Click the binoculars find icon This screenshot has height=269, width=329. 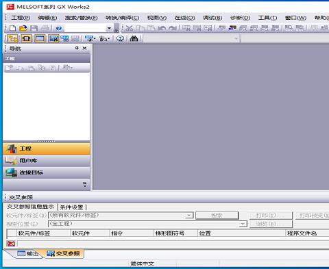(134, 38)
